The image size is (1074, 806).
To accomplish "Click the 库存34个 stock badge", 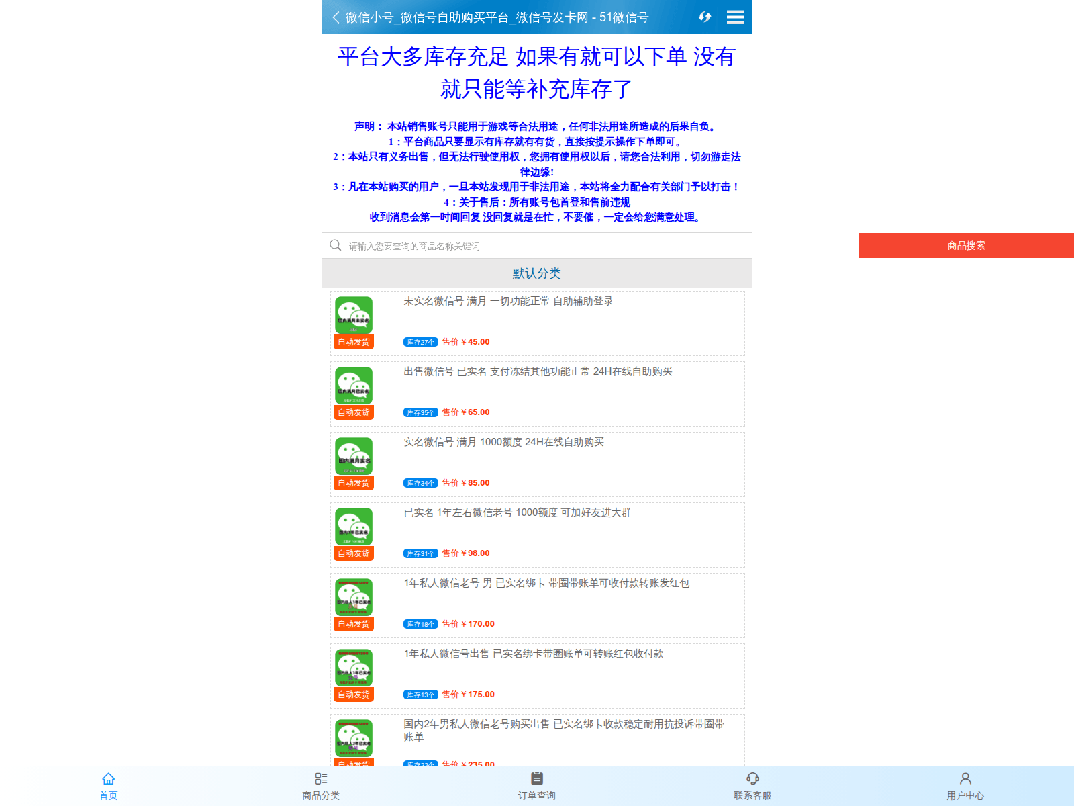I will point(421,483).
